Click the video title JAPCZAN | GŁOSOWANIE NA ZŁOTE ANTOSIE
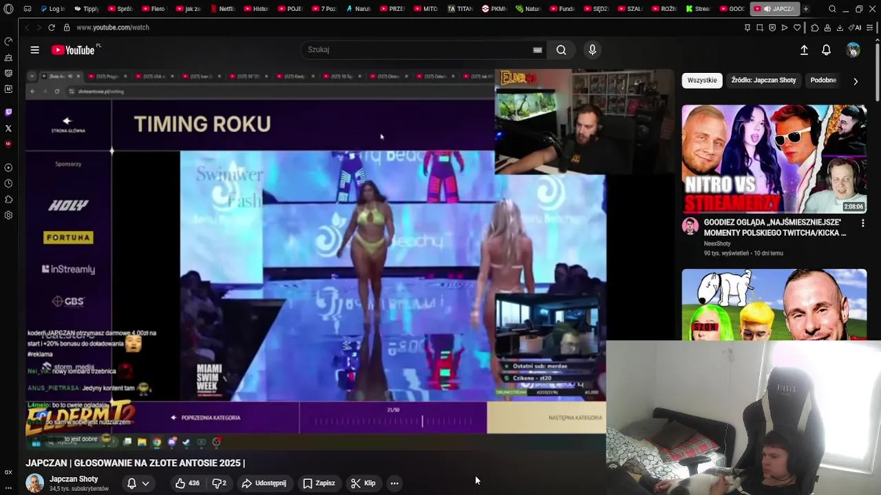 coord(135,463)
